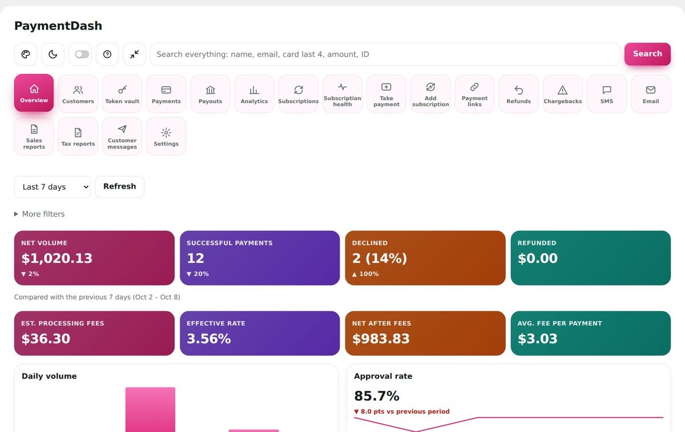Click the PaymentDash title
The height and width of the screenshot is (432, 685).
[58, 26]
